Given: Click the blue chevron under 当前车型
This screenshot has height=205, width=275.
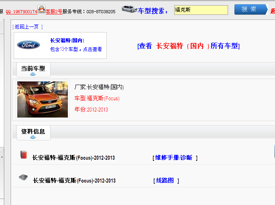Looking at the screenshot, I should point(33,74).
